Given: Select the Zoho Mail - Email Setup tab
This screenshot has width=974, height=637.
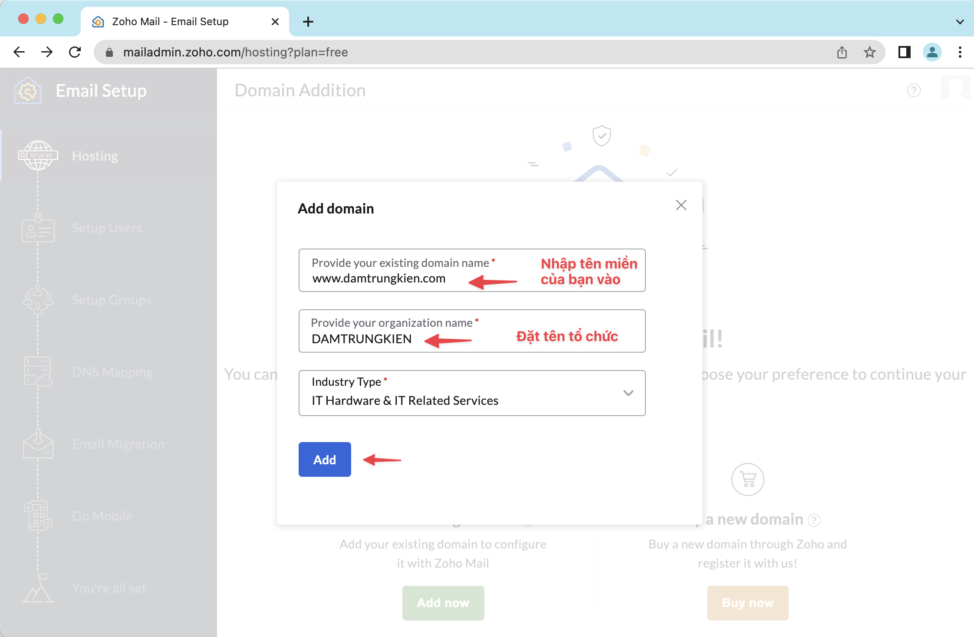Looking at the screenshot, I should 185,22.
